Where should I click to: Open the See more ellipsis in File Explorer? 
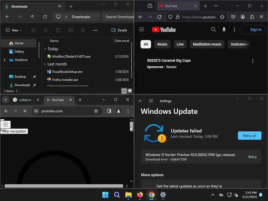pyautogui.click(x=95, y=30)
